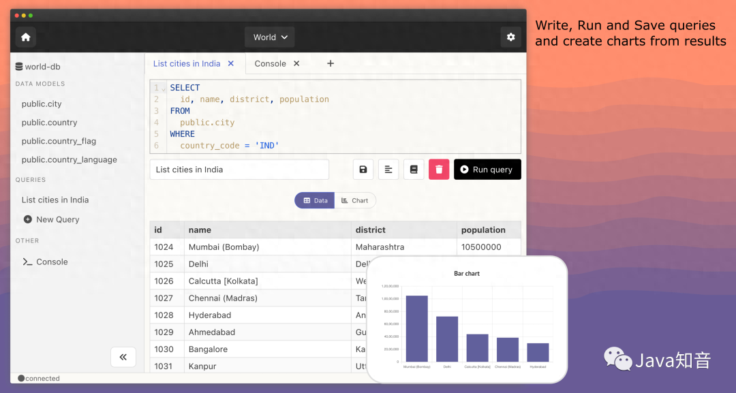
Task: Switch results to Data view
Action: 315,201
